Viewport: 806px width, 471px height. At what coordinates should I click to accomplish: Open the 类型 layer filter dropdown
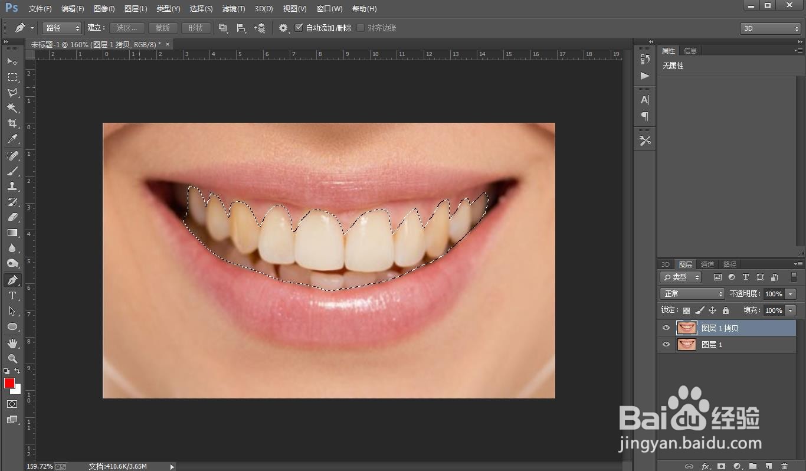pyautogui.click(x=680, y=277)
